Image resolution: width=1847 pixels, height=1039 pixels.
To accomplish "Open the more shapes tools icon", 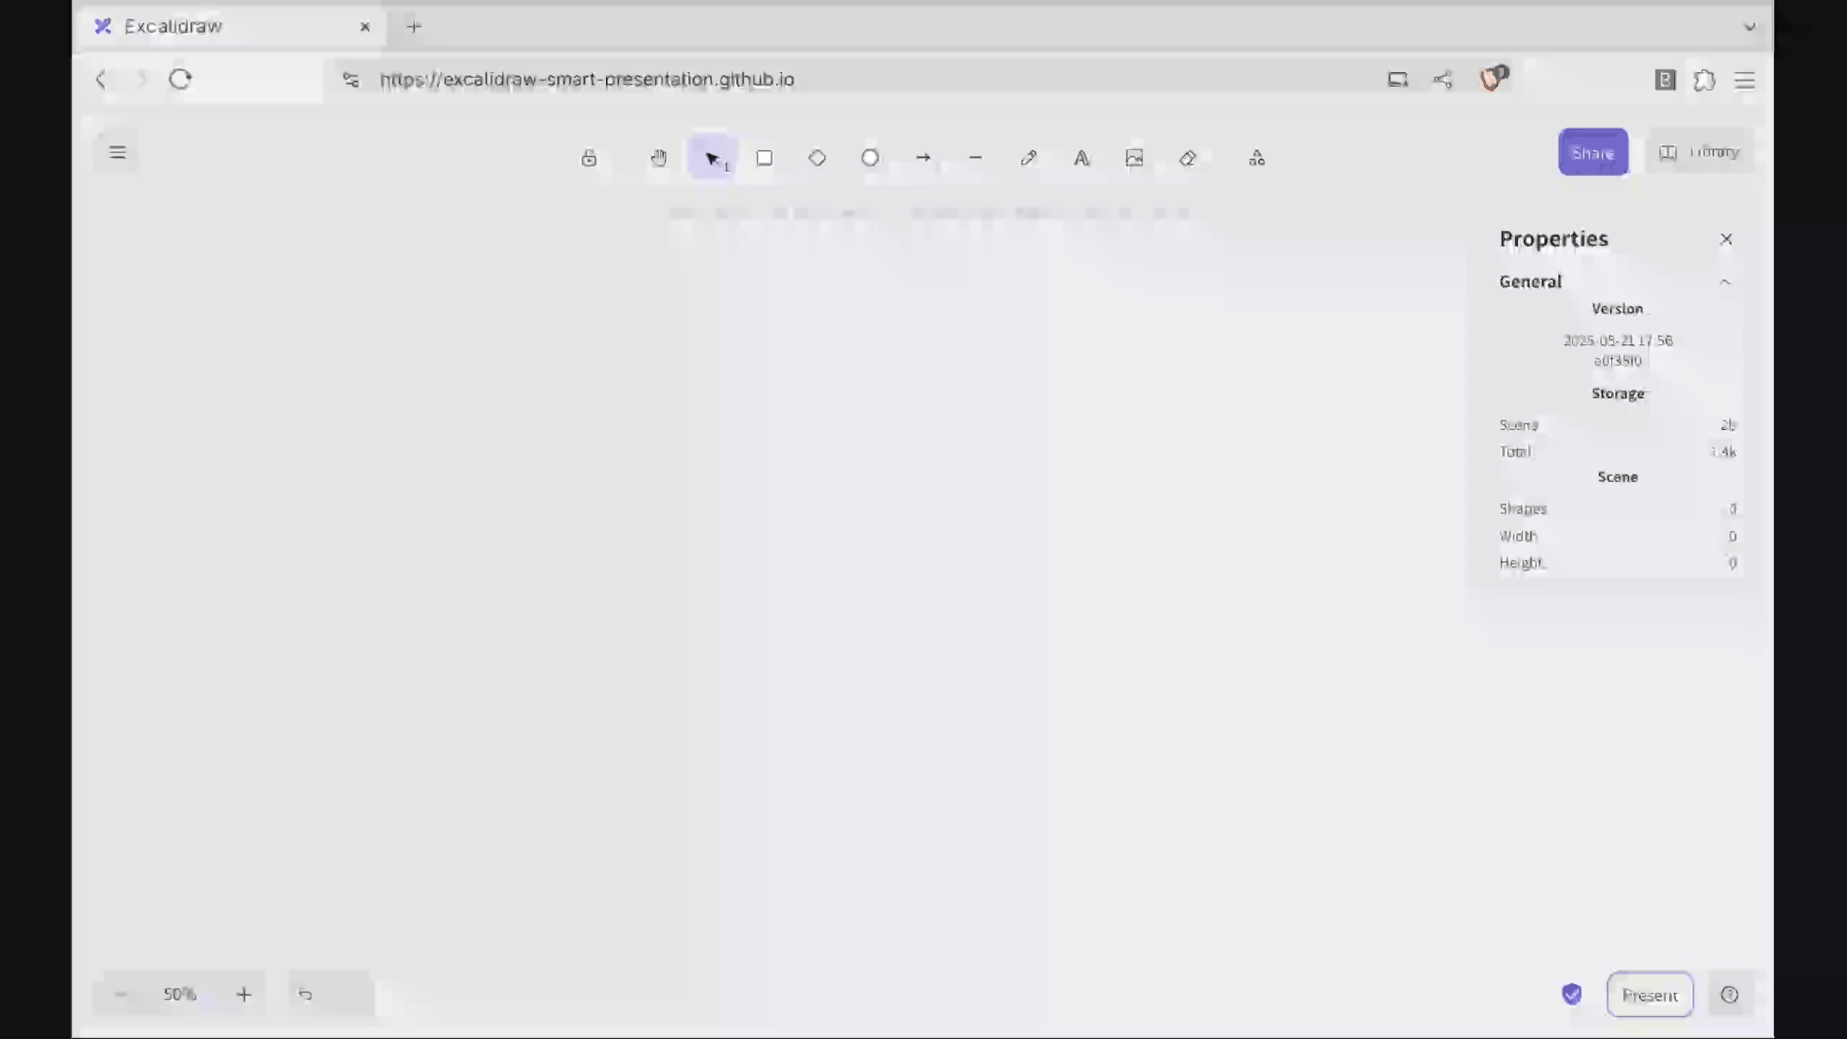I will (1257, 158).
